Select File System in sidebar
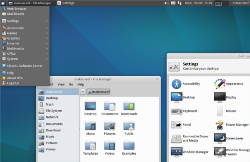Viewport: 250px width, 162px height. pyautogui.click(x=59, y=111)
